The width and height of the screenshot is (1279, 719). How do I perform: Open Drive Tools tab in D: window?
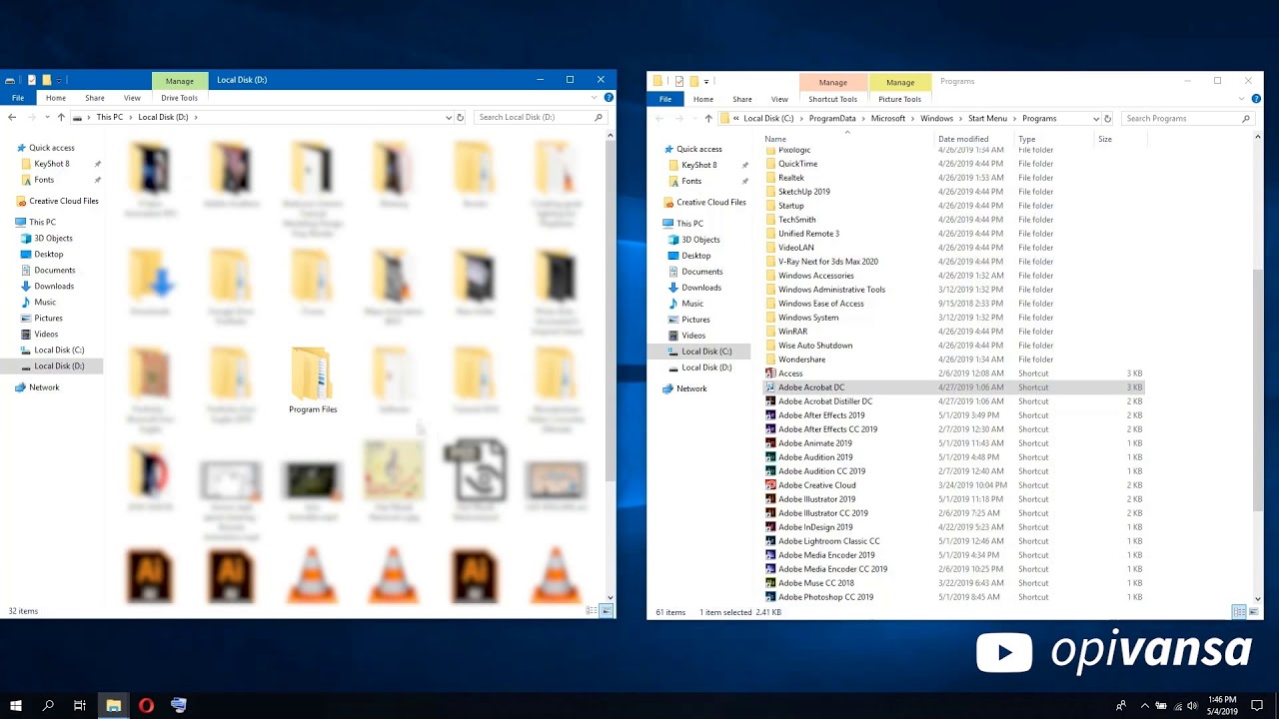pyautogui.click(x=180, y=98)
